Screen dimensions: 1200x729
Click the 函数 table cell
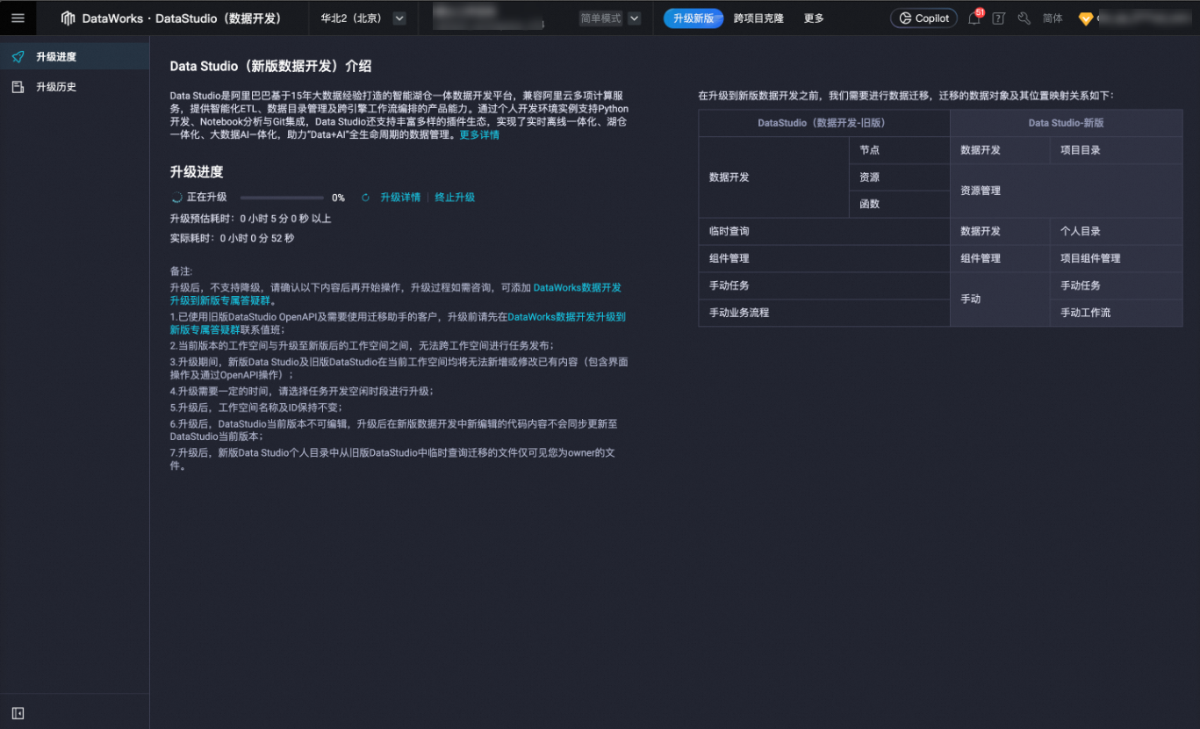pyautogui.click(x=900, y=205)
